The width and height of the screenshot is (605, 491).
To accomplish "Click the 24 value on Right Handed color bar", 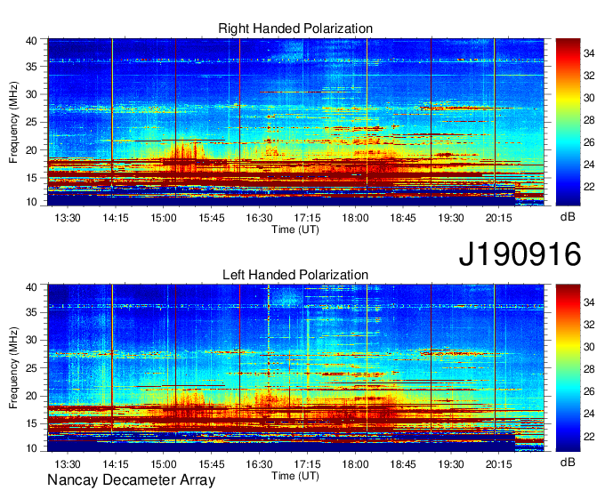I will [x=589, y=165].
